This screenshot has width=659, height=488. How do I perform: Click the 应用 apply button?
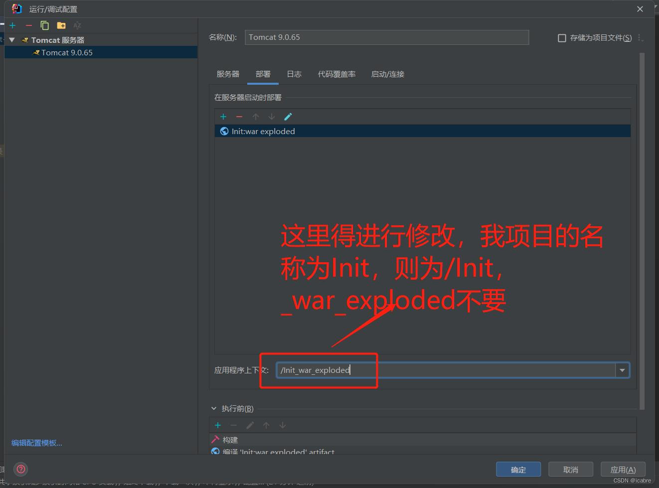(623, 470)
